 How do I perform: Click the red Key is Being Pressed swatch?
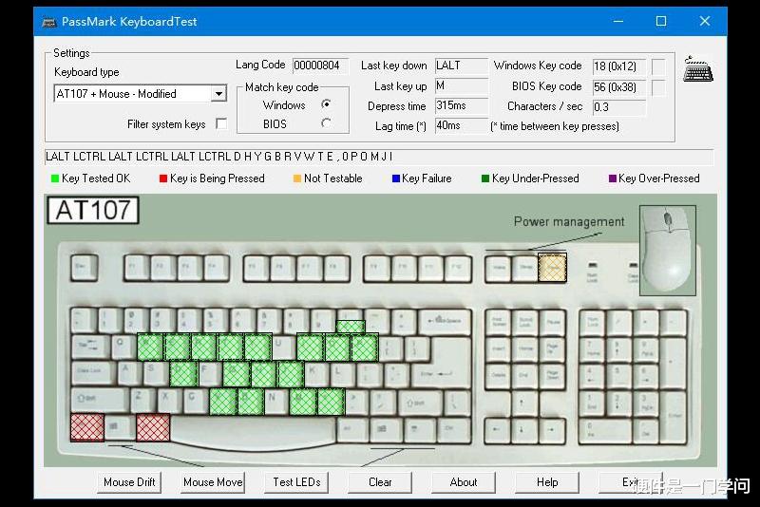click(x=163, y=178)
